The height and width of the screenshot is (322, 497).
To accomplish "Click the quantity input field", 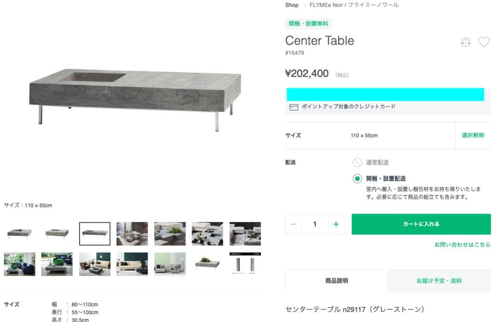I will click(x=315, y=224).
